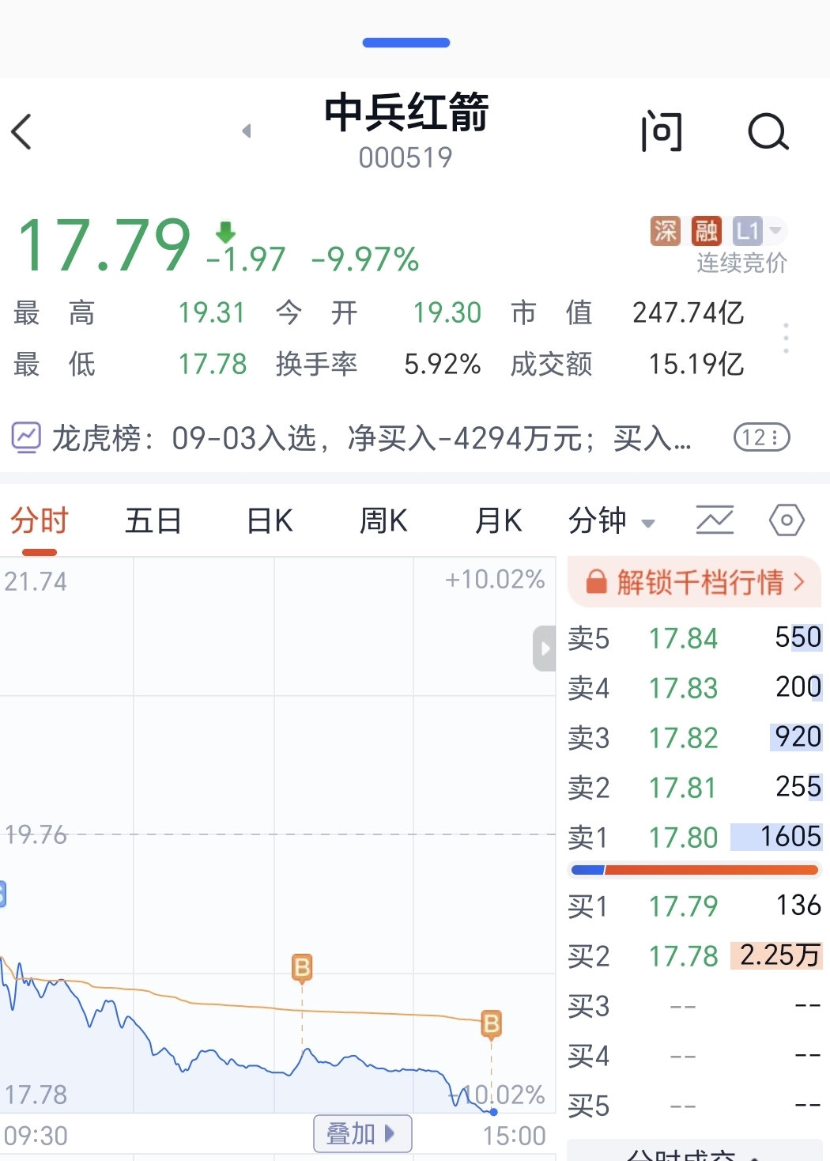
Task: Tap the 融 margin trading badge
Action: point(706,231)
